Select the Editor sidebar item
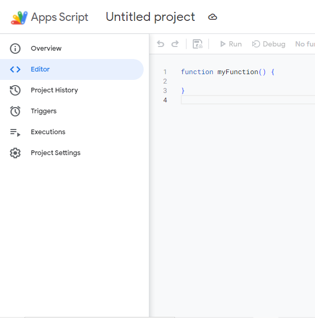 (x=72, y=69)
